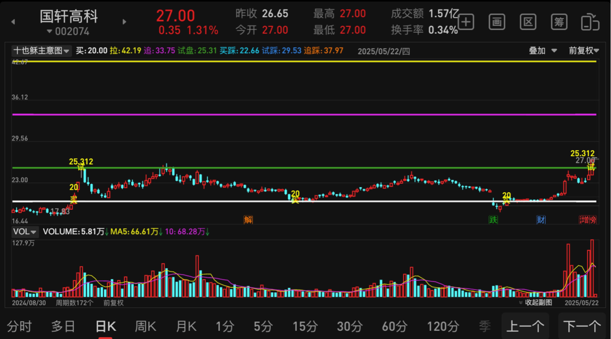Image resolution: width=611 pixels, height=339 pixels.
Task: Expand the 叠加 overlay dropdown
Action: [x=543, y=51]
